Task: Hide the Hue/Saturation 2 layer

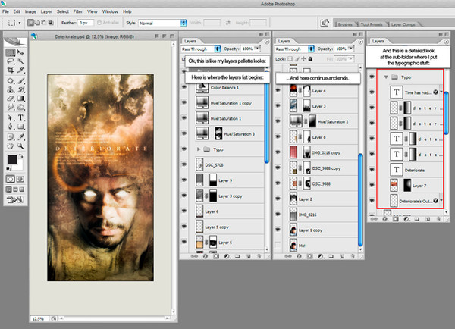Action: point(278,121)
